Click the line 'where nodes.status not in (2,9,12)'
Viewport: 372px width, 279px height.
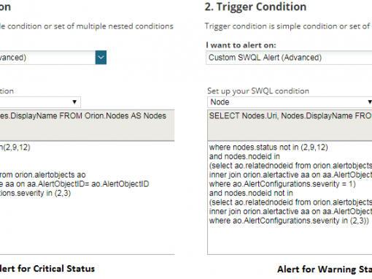point(268,148)
